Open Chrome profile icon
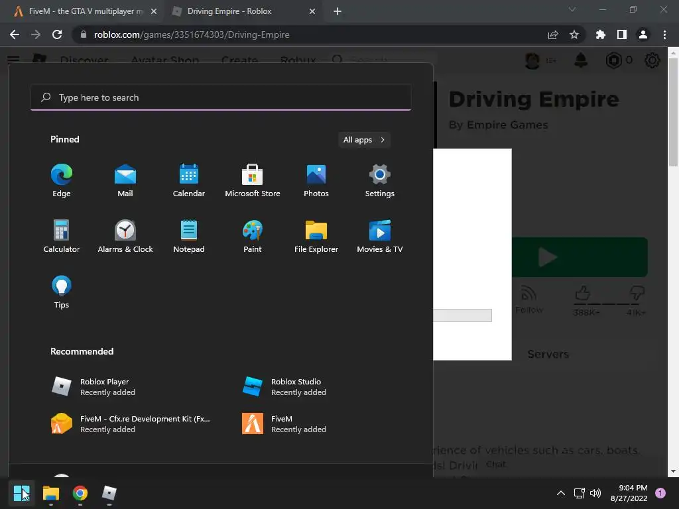Image resolution: width=679 pixels, height=509 pixels. click(643, 34)
